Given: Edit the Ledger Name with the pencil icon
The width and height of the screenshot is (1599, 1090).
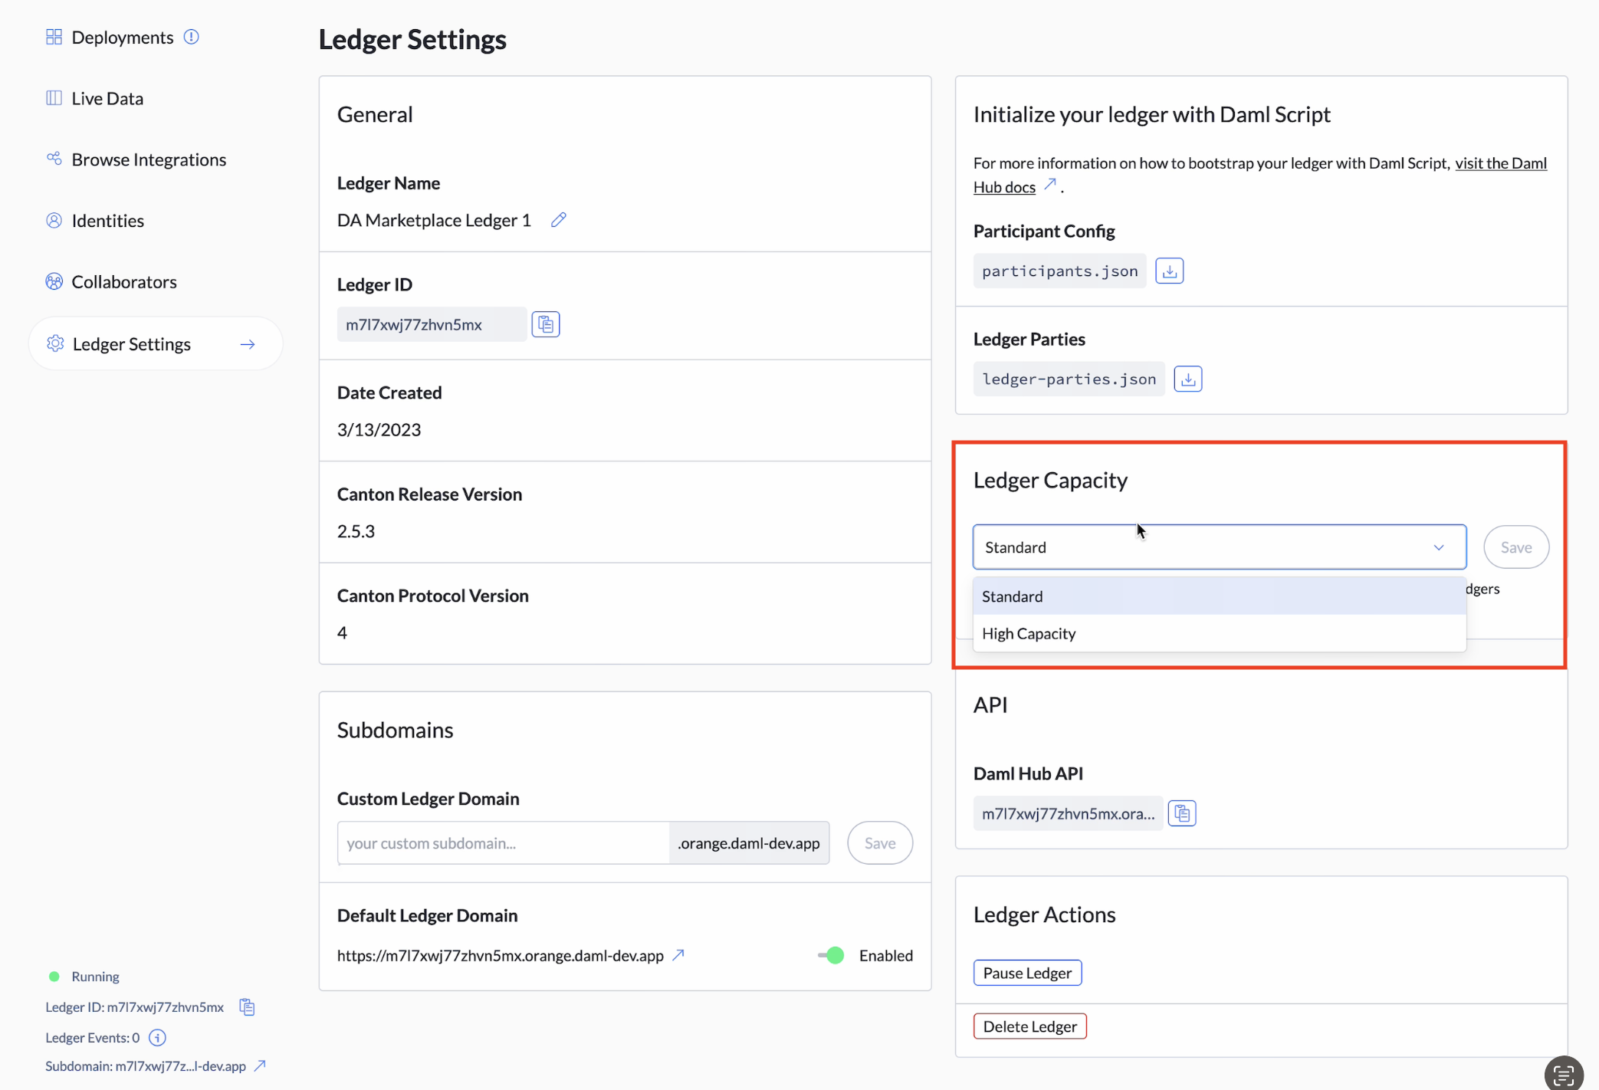Looking at the screenshot, I should pos(558,219).
